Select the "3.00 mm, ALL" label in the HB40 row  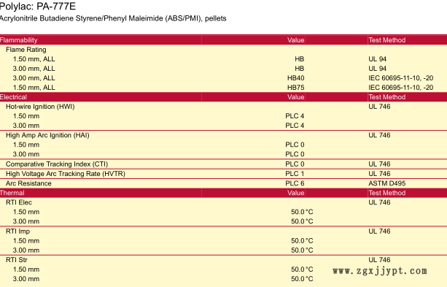34,78
